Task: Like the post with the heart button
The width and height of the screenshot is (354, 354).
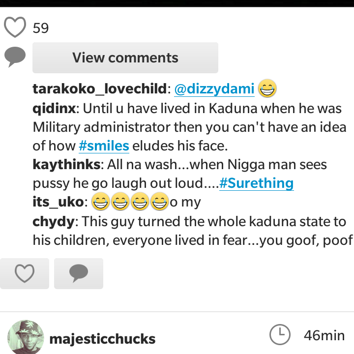Action: click(x=25, y=273)
